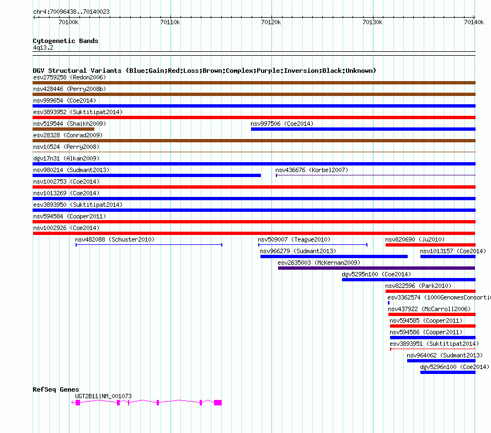Click nsv997506 (Coe2014) label
This screenshot has height=433, width=491.
(282, 124)
